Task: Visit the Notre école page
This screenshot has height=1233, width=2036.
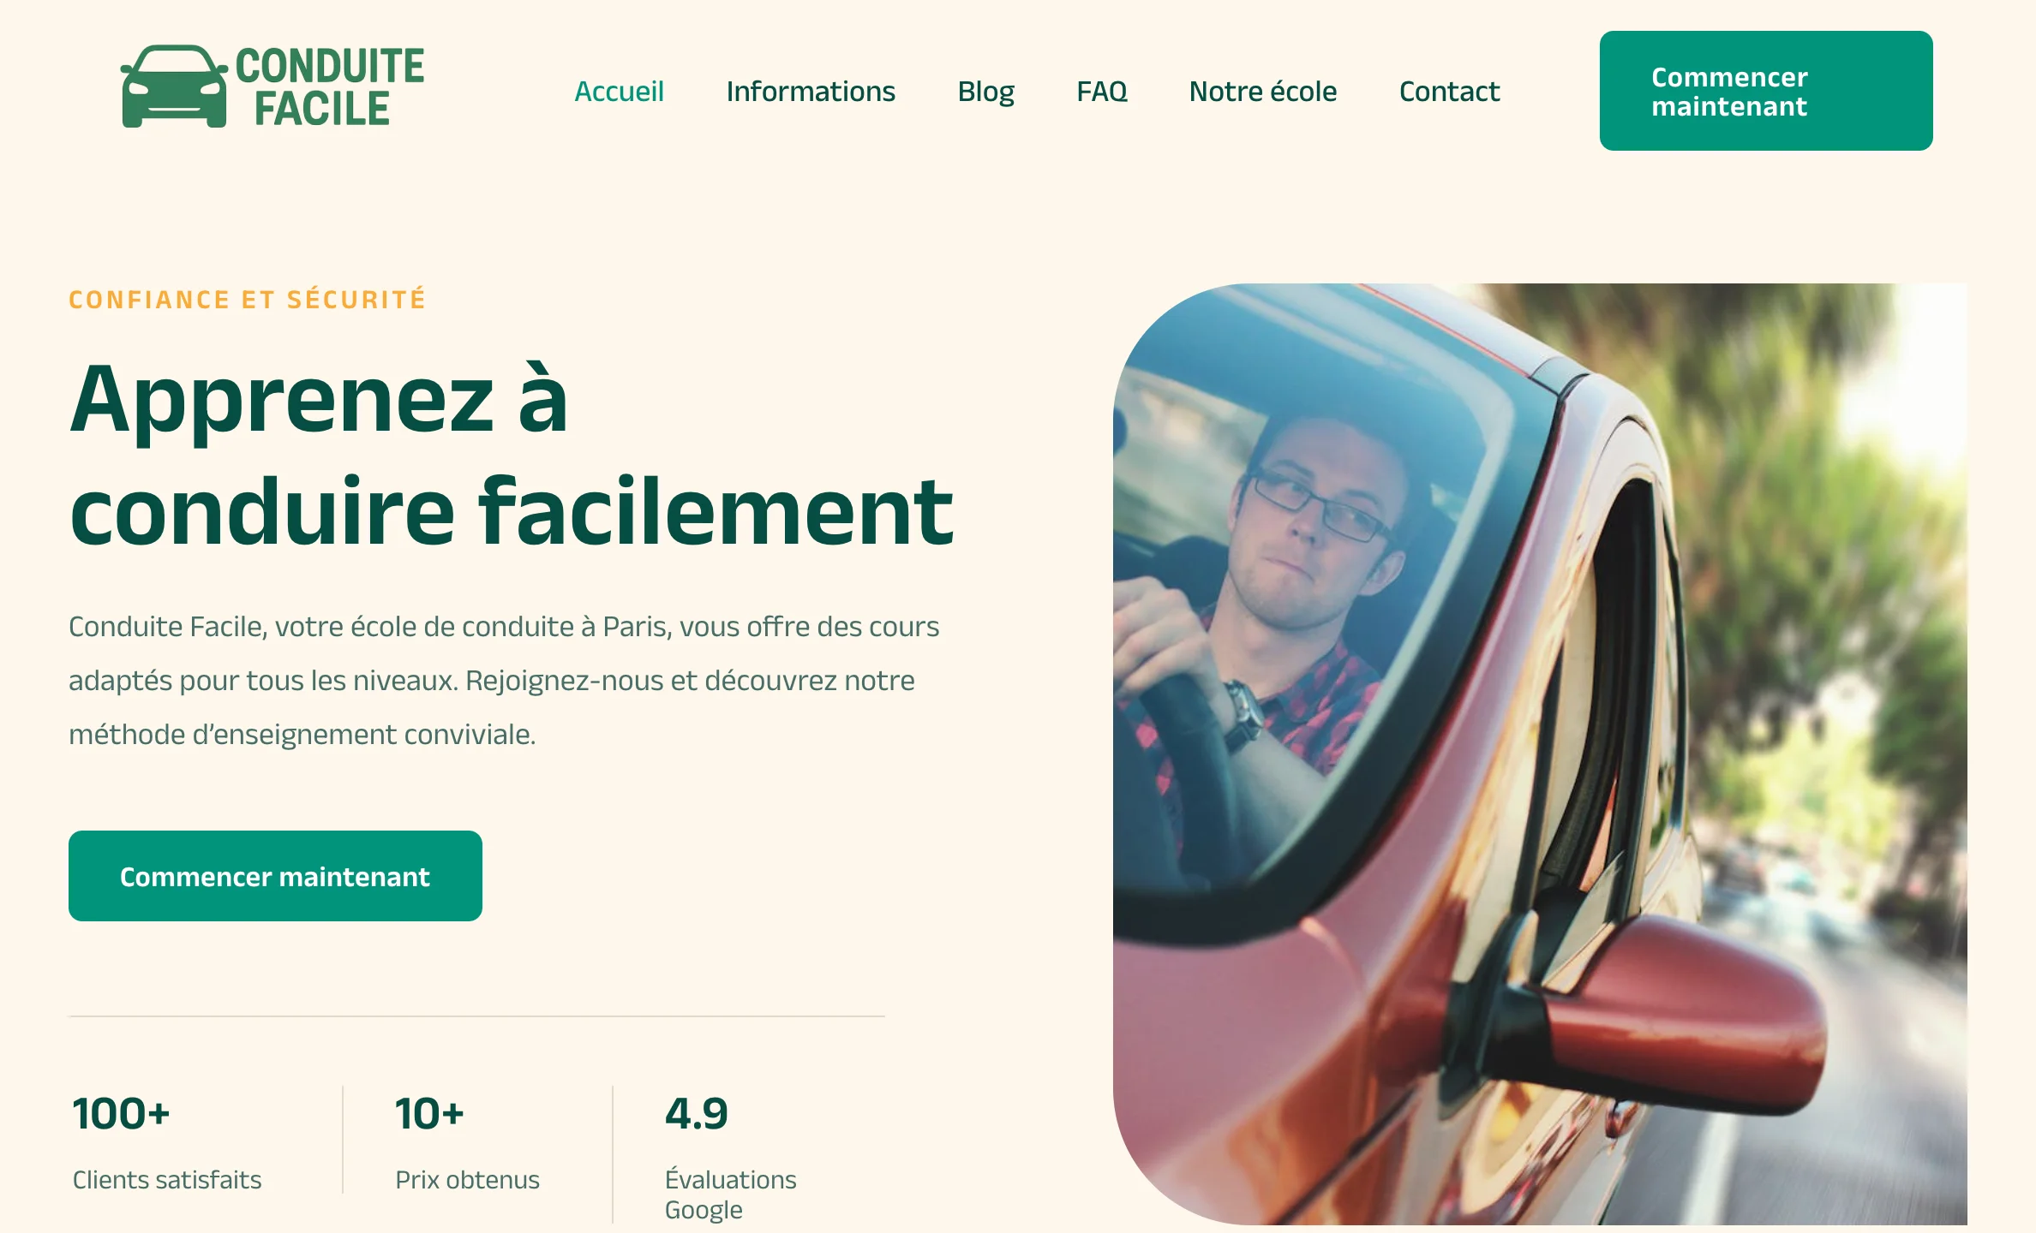Action: click(1262, 91)
